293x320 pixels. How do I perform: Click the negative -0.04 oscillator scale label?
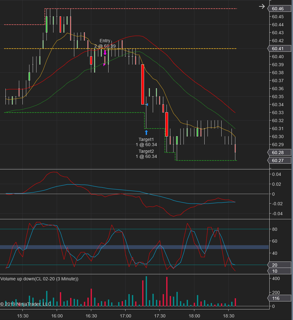point(277,214)
